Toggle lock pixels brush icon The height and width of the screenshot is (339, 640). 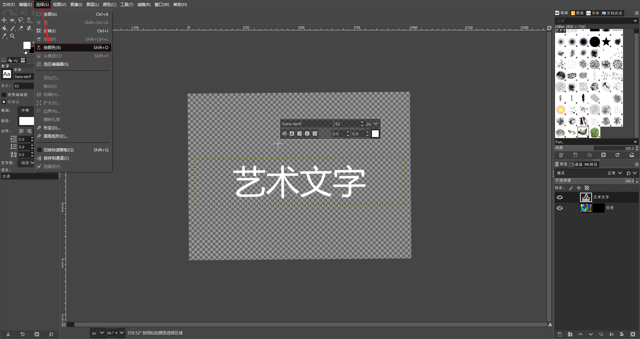(571, 188)
